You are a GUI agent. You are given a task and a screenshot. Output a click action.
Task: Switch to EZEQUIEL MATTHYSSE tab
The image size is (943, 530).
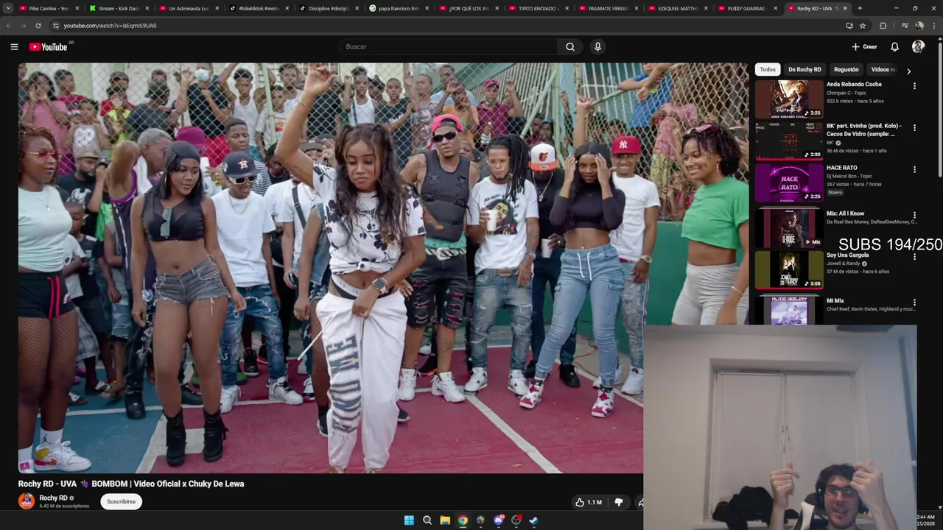(x=678, y=8)
